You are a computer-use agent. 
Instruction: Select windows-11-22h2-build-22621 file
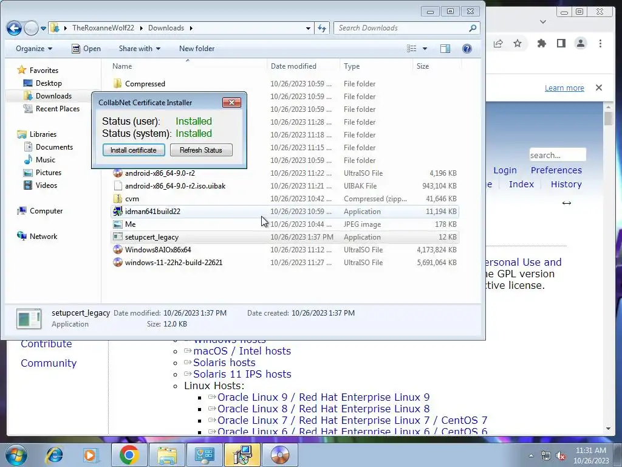tap(173, 263)
